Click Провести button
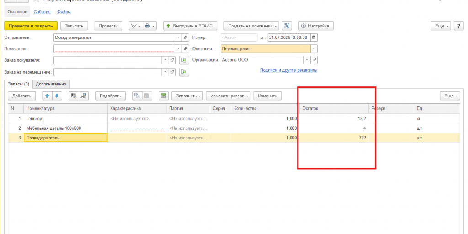 (108, 26)
